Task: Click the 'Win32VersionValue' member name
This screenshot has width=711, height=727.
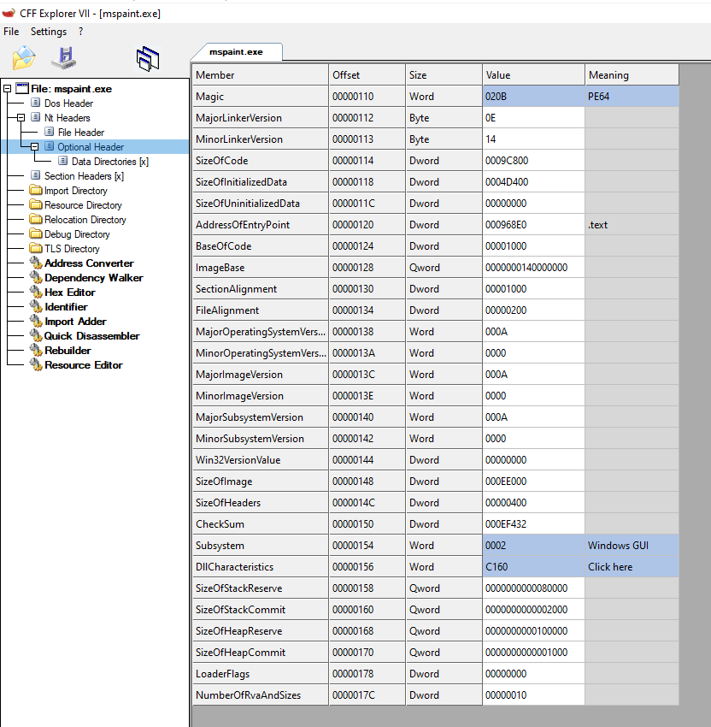Action: pos(238,460)
